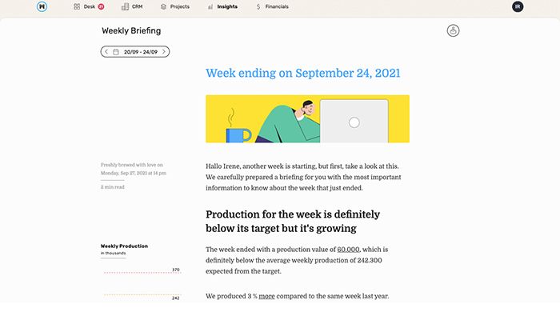Click the 20/09 - 24/09 date range

pyautogui.click(x=140, y=52)
